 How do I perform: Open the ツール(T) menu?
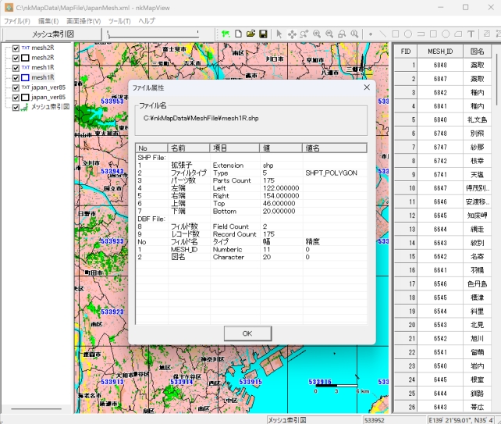pyautogui.click(x=119, y=20)
